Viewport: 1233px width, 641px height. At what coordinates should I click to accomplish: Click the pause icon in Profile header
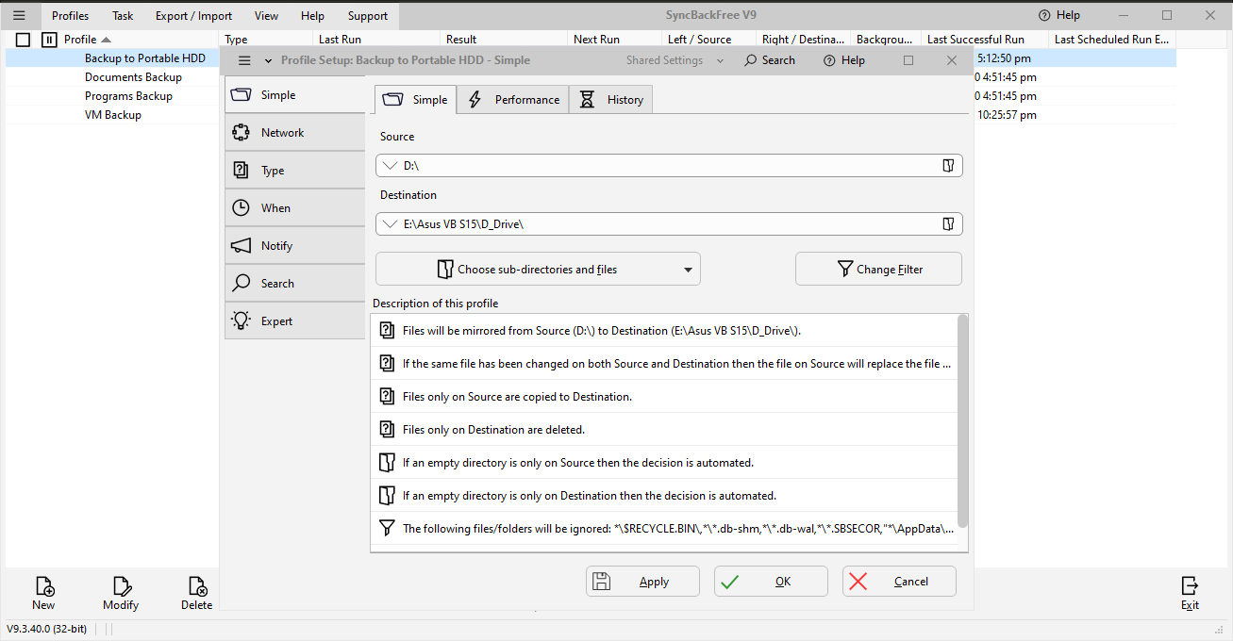point(49,40)
